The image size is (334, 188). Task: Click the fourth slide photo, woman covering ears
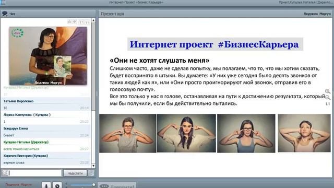pos(304,133)
